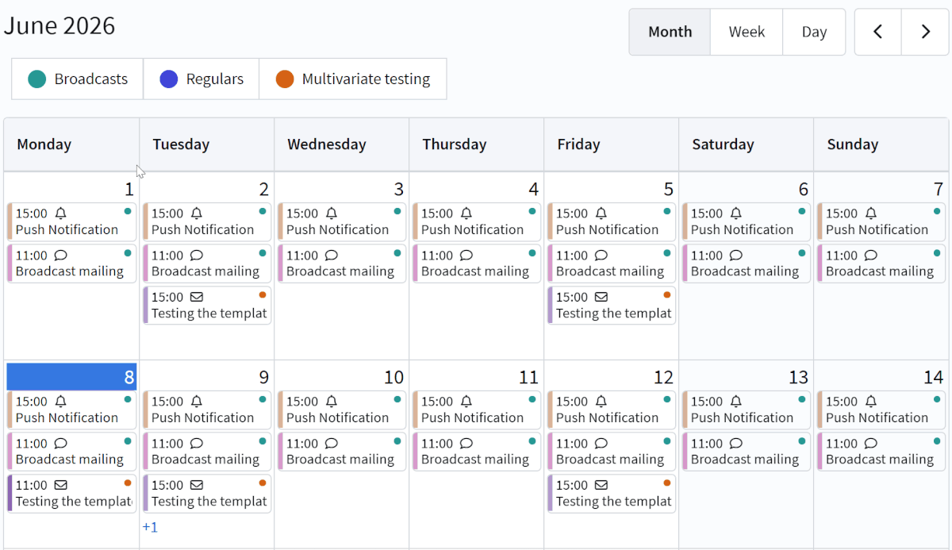
Task: Switch to Week view
Action: [x=747, y=32]
